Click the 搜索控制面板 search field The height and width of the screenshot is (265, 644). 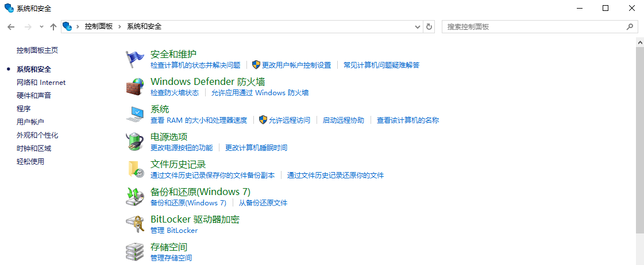534,26
